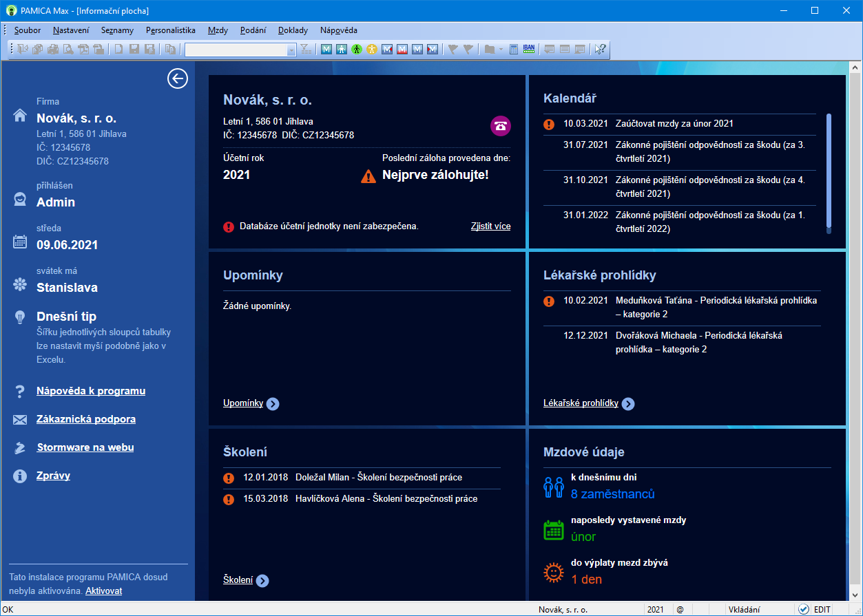Click the Upomínky link at panel bottom
The image size is (863, 616).
pyautogui.click(x=243, y=403)
